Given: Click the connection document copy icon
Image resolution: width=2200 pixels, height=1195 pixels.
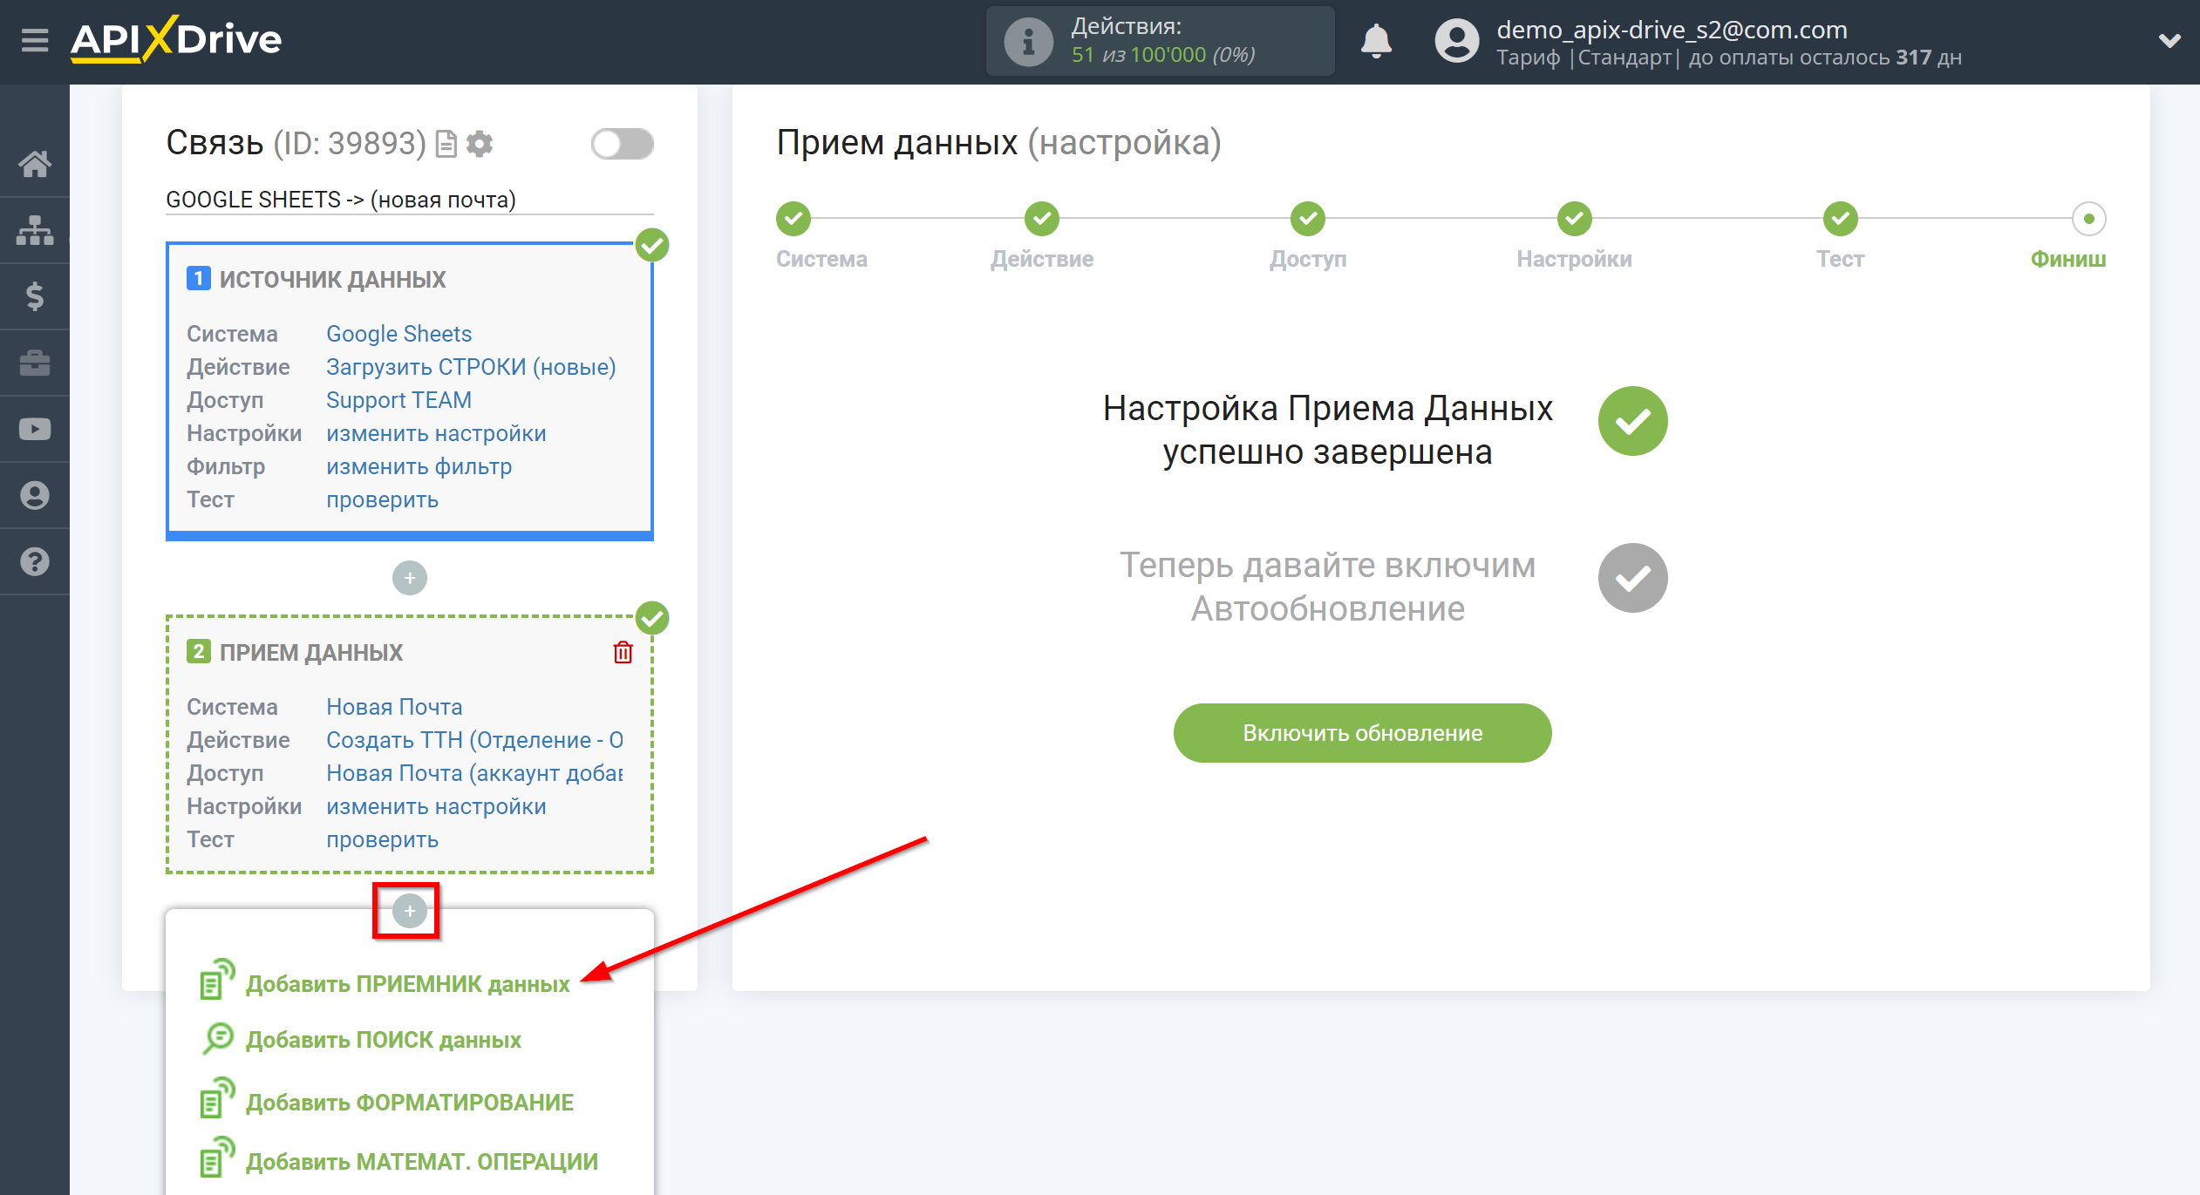Looking at the screenshot, I should point(446,144).
